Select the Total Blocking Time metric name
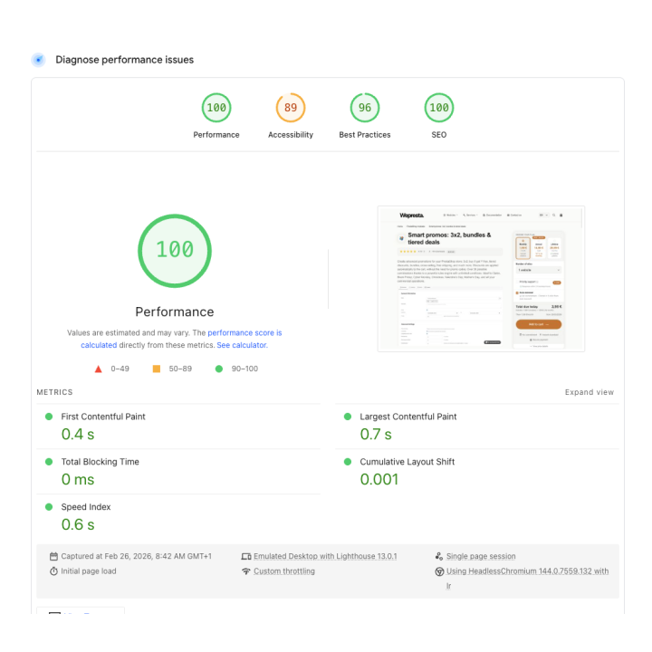 click(100, 462)
